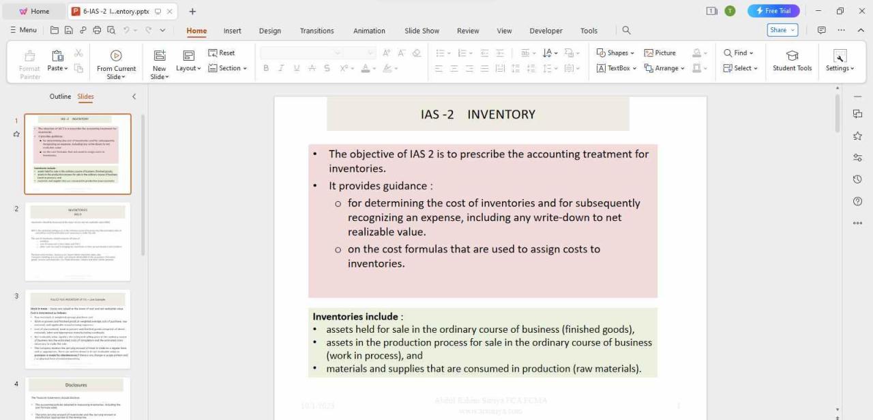Open the help question mark in right sidebar
The image size is (873, 420).
pos(857,201)
